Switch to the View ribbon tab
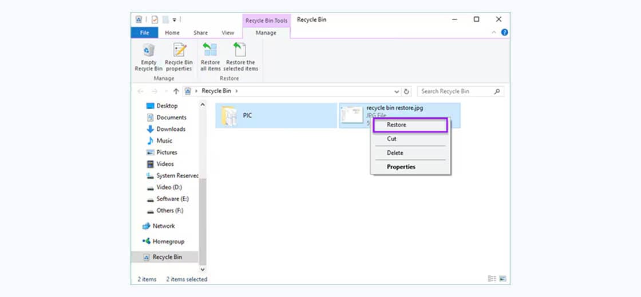Screen dimensions: 641x297 click(228, 33)
